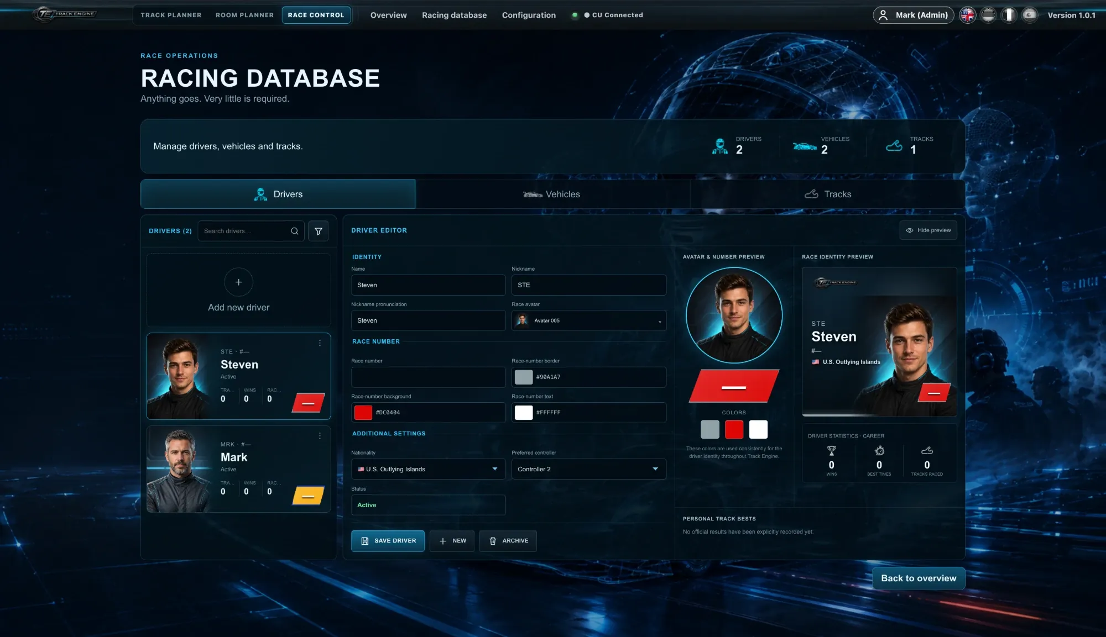Open the Track Planner tab
The width and height of the screenshot is (1106, 637).
pyautogui.click(x=171, y=15)
